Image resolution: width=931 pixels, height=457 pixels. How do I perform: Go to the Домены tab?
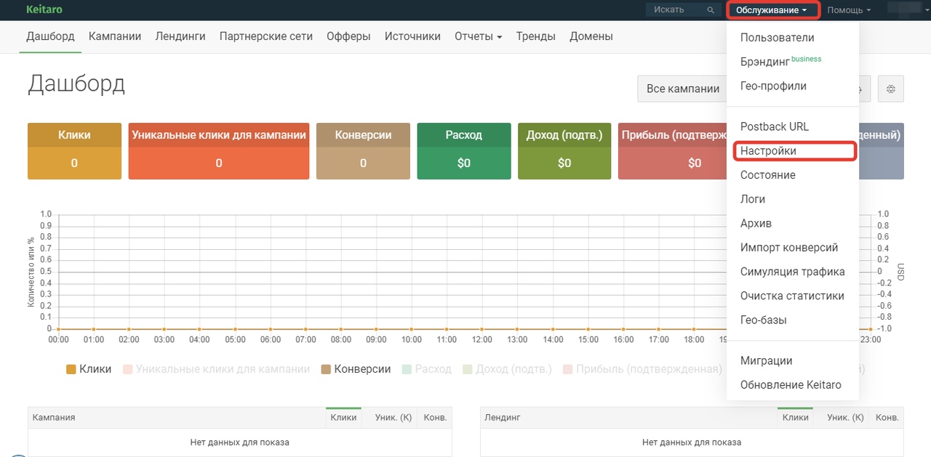[591, 36]
